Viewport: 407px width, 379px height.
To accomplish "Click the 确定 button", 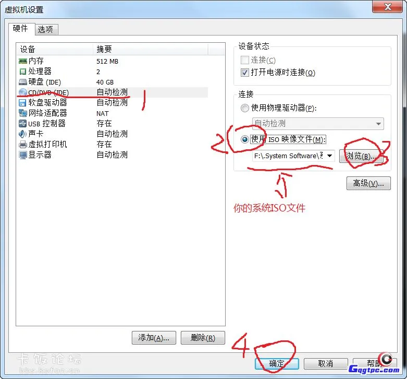I will click(x=277, y=363).
